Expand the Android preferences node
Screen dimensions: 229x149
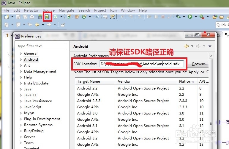point(21,59)
